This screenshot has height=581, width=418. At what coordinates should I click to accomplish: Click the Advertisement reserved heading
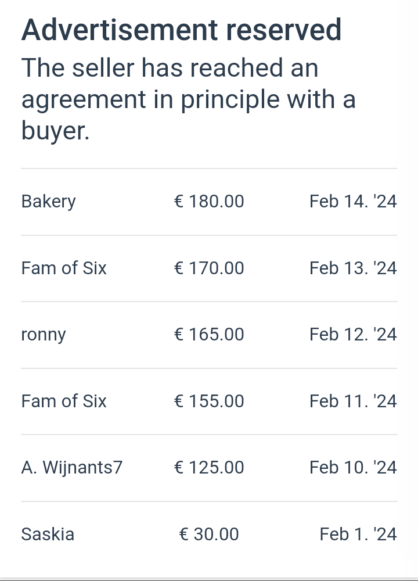[x=181, y=30]
